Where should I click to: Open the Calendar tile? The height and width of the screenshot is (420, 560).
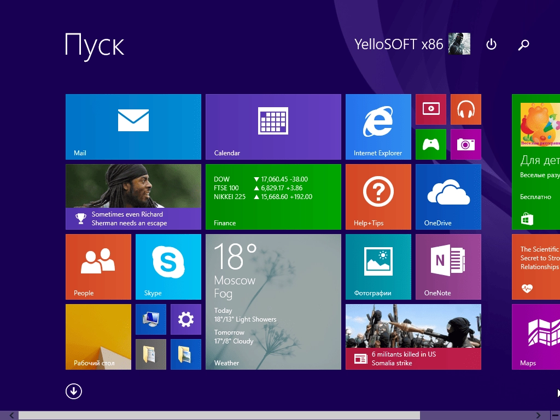click(x=273, y=127)
